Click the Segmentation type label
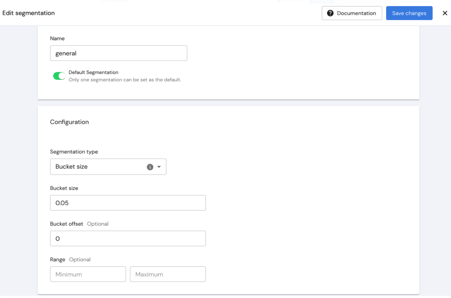This screenshot has width=451, height=298. (74, 152)
